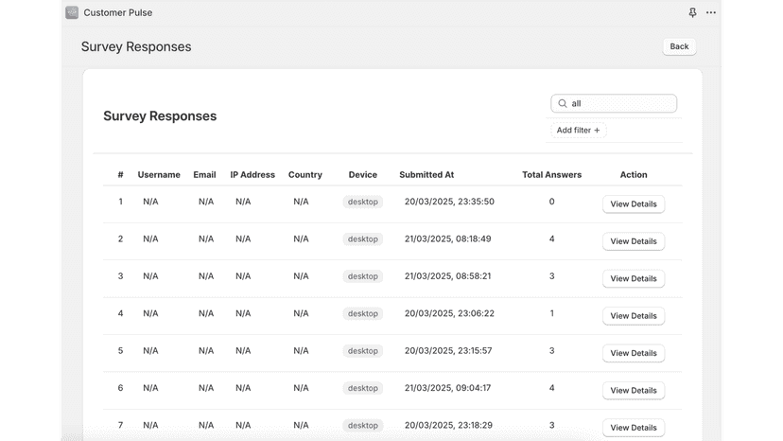View Details for response 2
The image size is (783, 441).
pyautogui.click(x=634, y=241)
